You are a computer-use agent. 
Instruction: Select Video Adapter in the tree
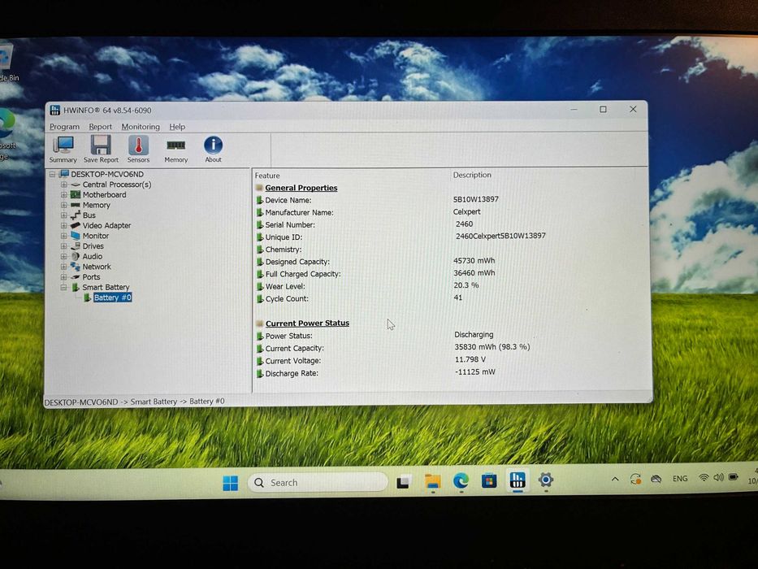coord(106,225)
